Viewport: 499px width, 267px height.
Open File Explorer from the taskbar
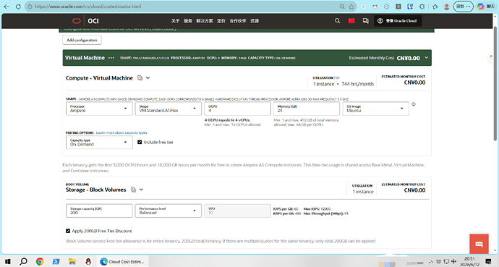(72, 262)
